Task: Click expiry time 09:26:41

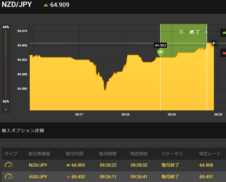Action: tap(139, 177)
